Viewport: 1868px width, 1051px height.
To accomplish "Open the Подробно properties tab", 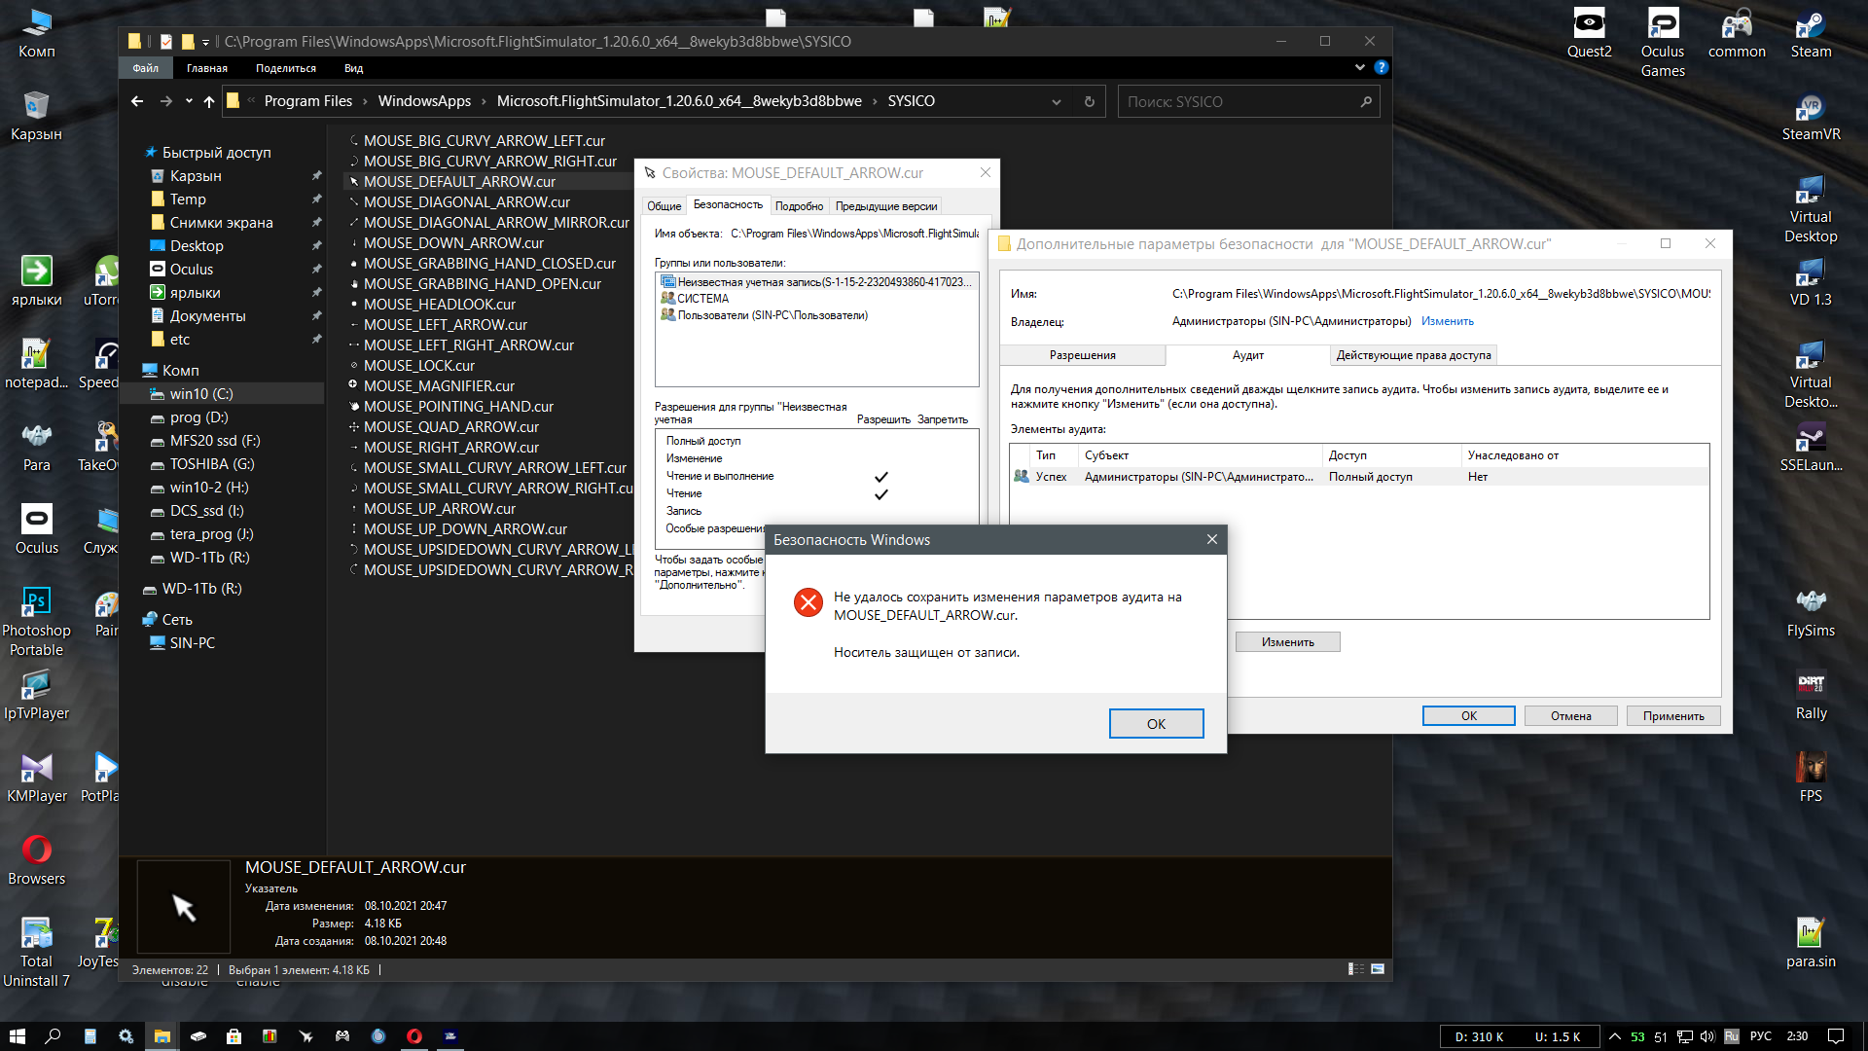I will (x=798, y=206).
